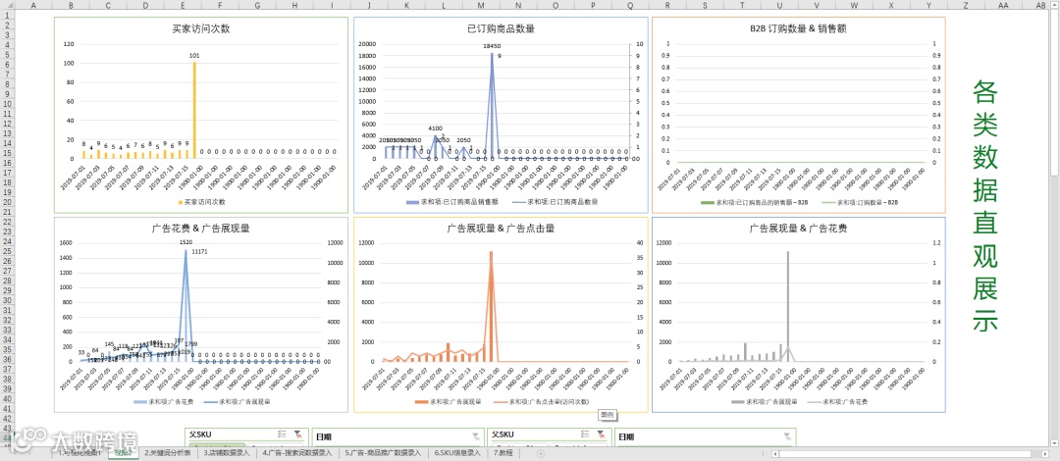Select the 买家访问次数 chart title
The width and height of the screenshot is (1060, 461).
(x=201, y=29)
